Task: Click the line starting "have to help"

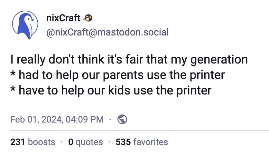Action: point(115,90)
